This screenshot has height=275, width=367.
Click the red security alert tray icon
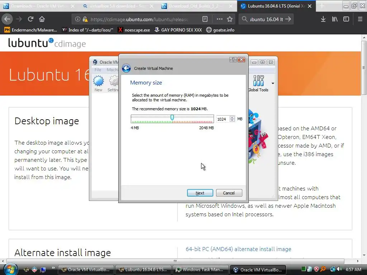click(x=316, y=269)
